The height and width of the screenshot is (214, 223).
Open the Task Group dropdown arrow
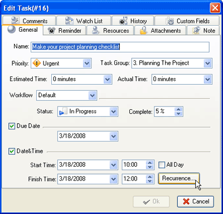click(x=207, y=64)
